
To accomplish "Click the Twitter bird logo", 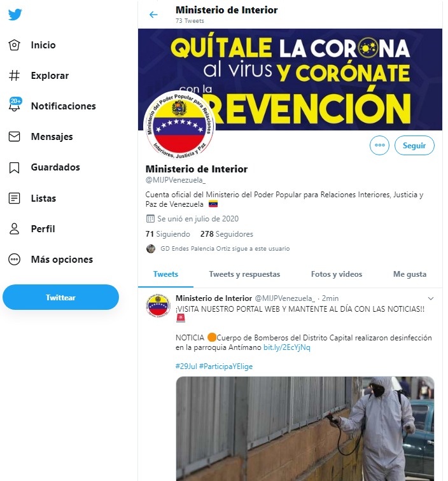I will pos(15,14).
